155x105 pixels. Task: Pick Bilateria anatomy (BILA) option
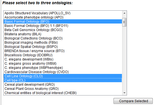coord(63,34)
